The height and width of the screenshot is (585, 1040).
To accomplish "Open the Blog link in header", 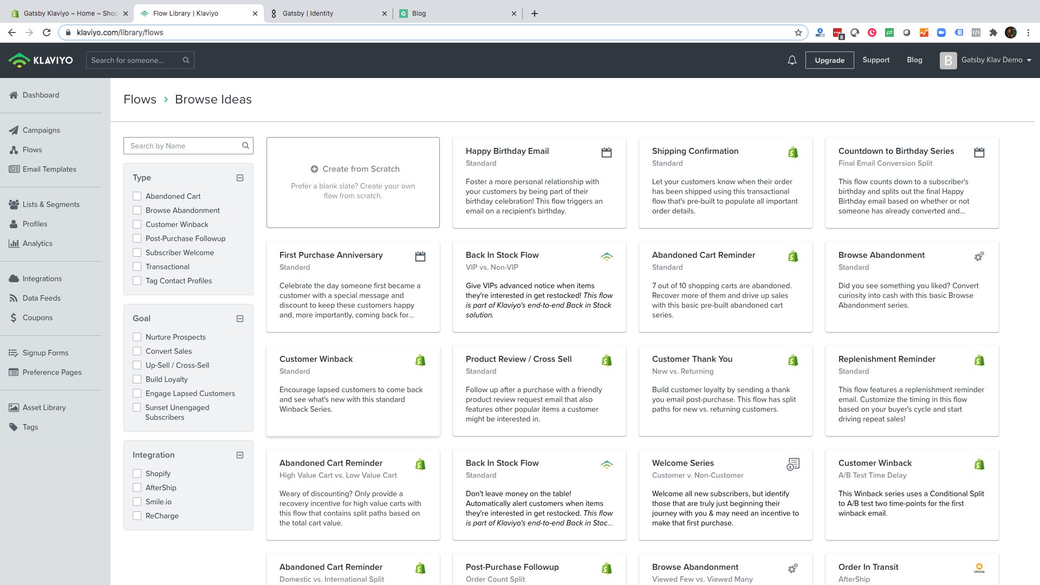I will tap(914, 60).
